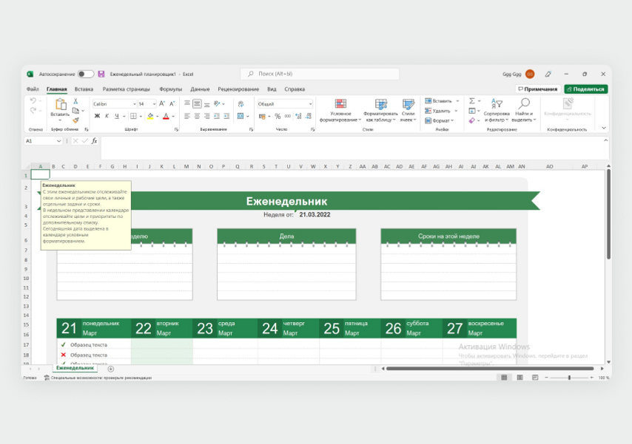632x444 pixels.
Task: Click the cell borders icon
Action: point(133,116)
